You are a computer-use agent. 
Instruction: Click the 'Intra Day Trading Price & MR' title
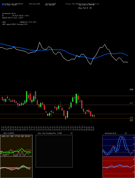pyautogui.click(x=50, y=133)
